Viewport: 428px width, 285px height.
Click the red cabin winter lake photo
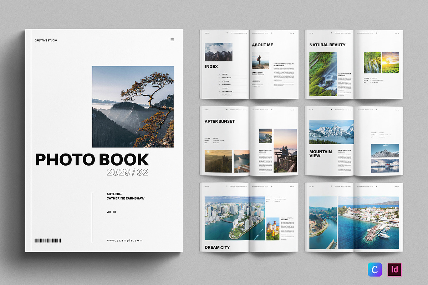(385, 166)
